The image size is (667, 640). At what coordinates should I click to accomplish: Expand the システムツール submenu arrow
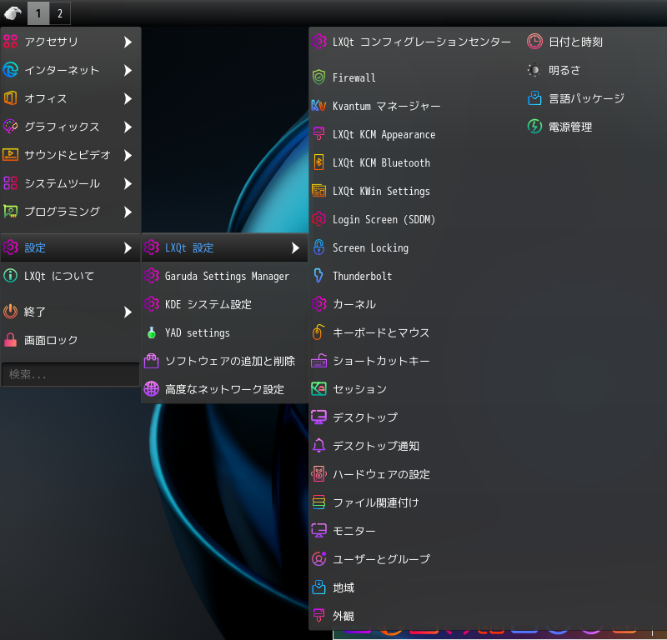tap(128, 183)
